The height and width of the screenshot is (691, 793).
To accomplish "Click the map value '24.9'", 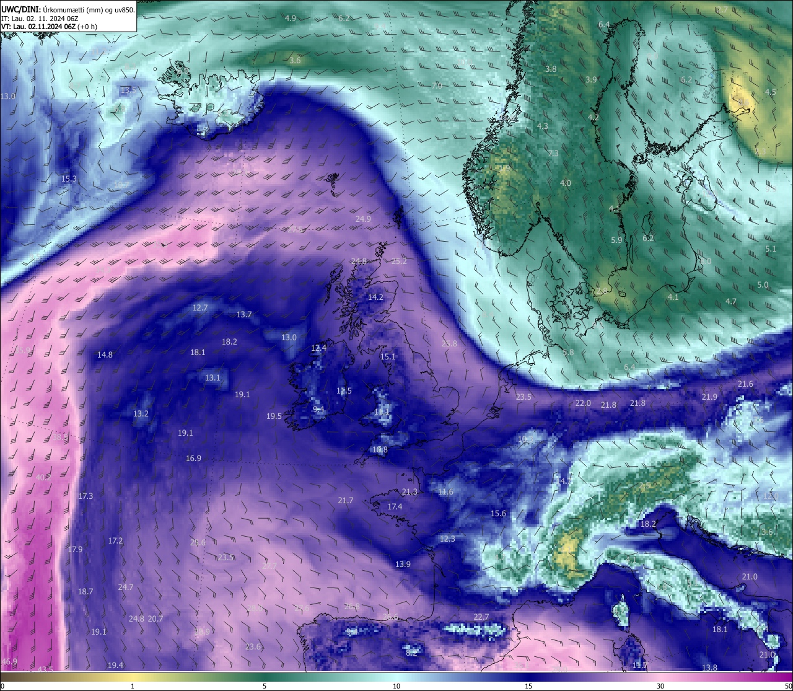I will pyautogui.click(x=363, y=219).
